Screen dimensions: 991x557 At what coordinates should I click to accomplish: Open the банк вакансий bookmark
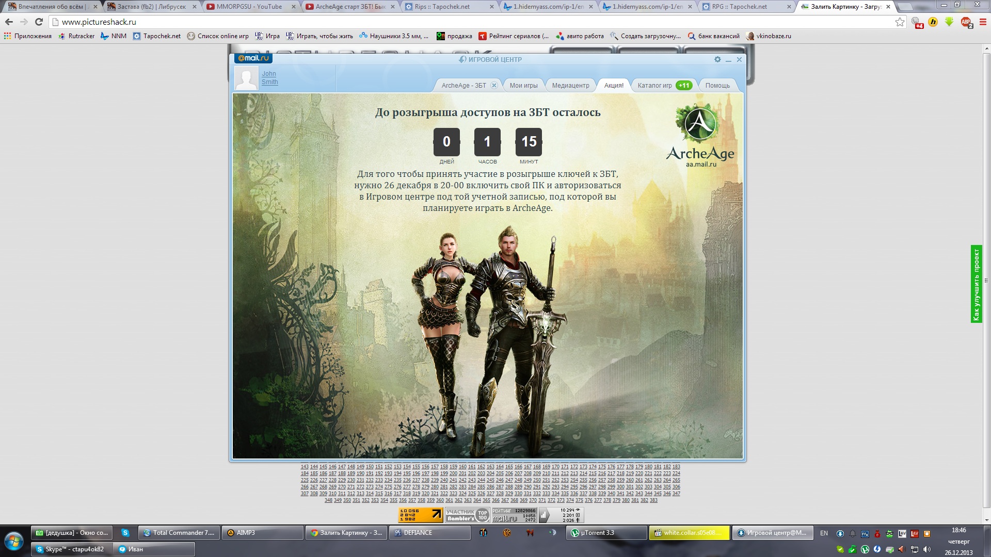point(714,36)
